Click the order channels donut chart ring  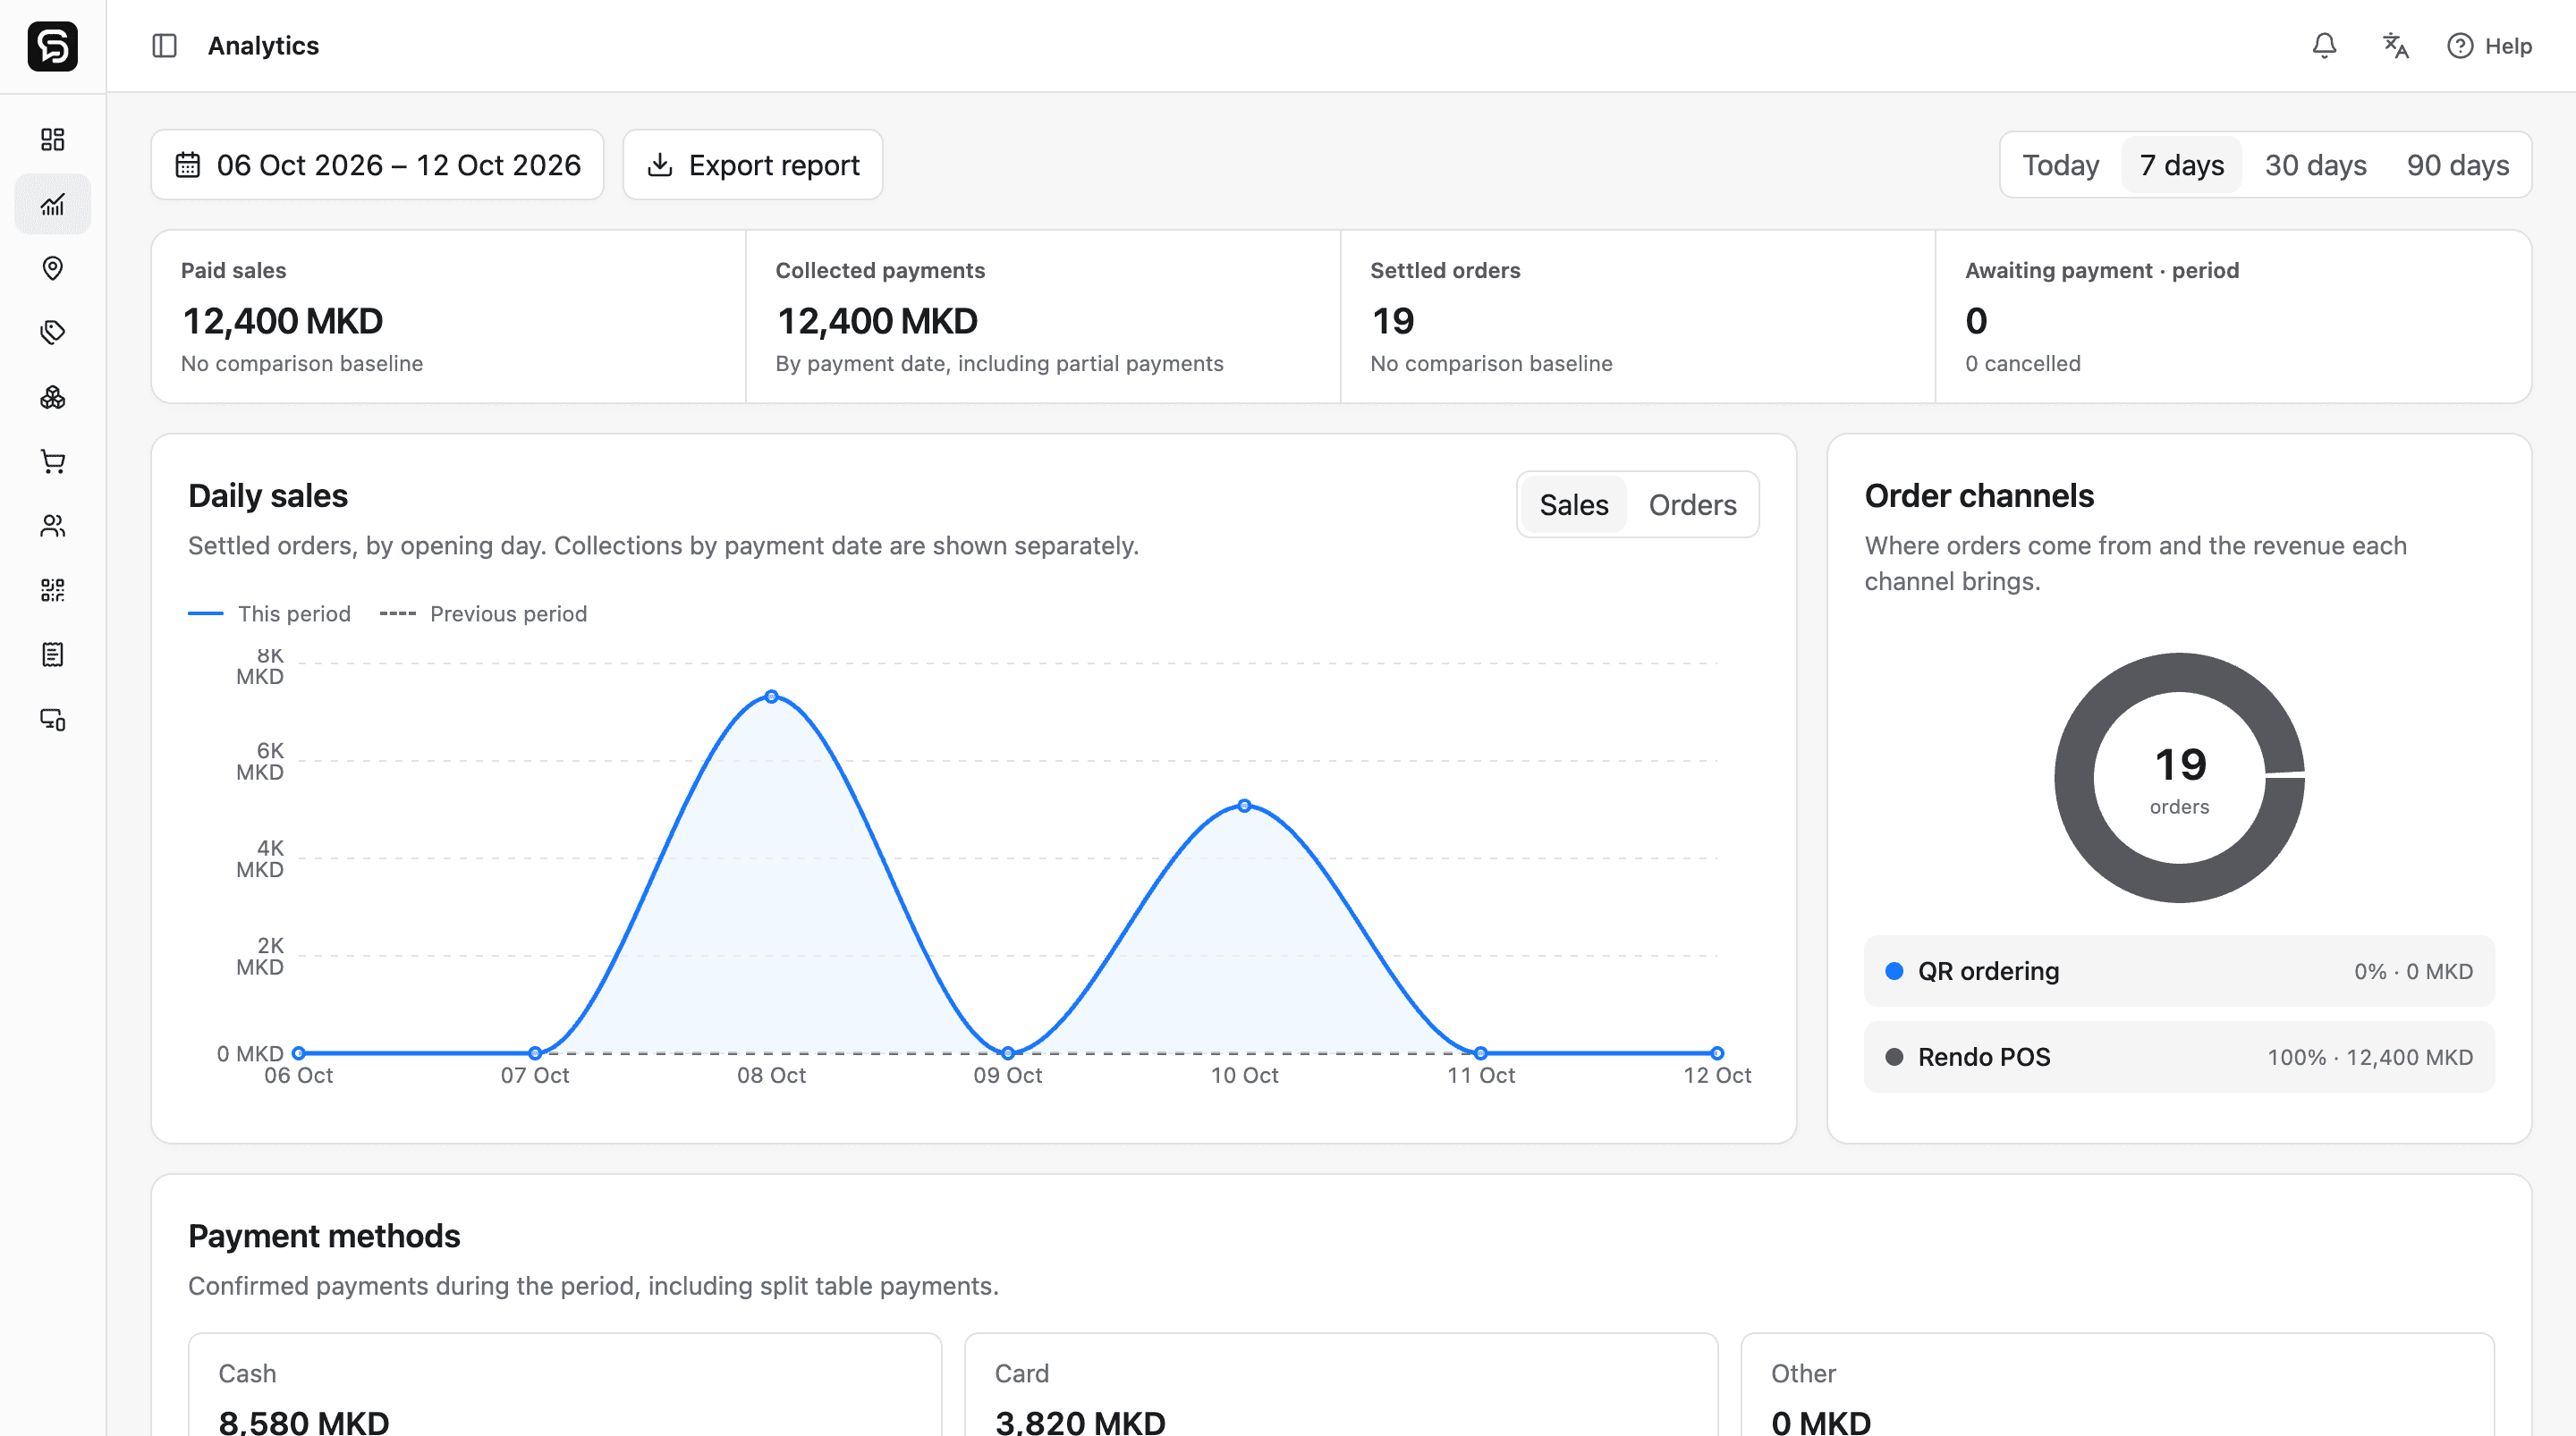(2074, 779)
